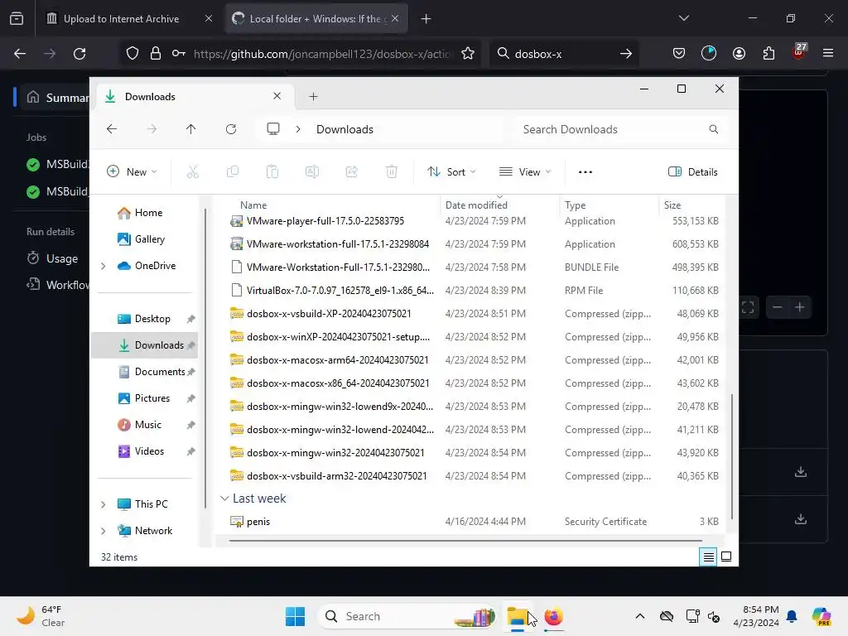Bookmark this page with Firefox star icon
Viewport: 848px width, 636px height.
point(468,54)
